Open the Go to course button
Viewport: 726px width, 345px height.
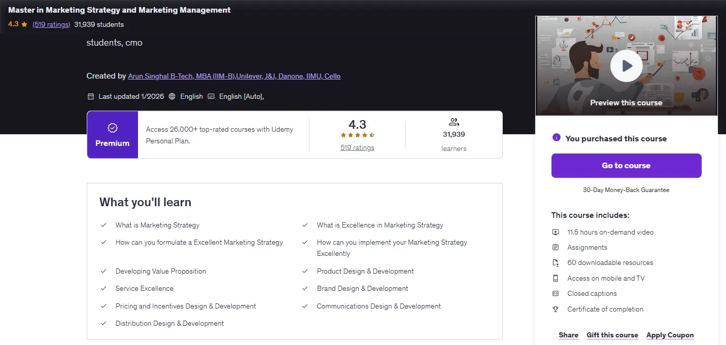point(626,166)
